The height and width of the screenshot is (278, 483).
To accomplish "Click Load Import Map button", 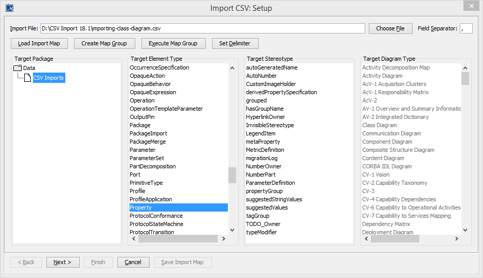I will point(39,43).
